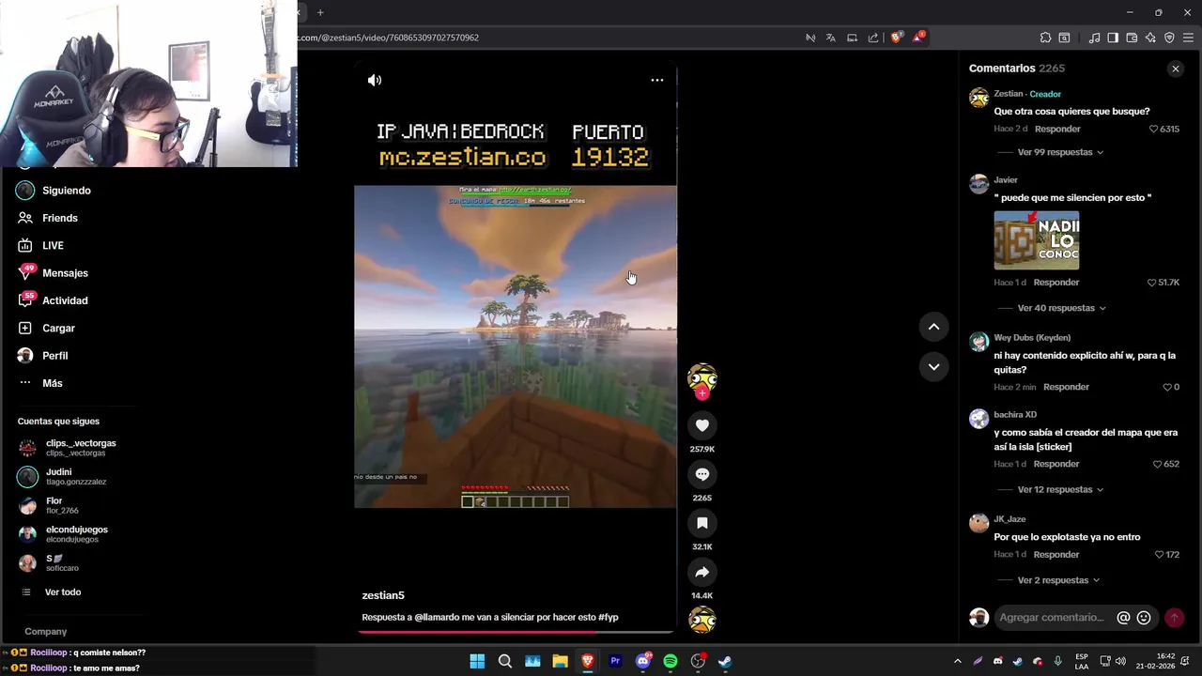This screenshot has height=676, width=1202.
Task: Open the translate page icon in the address bar
Action: pos(831,38)
